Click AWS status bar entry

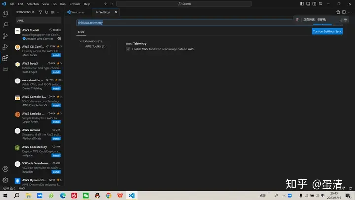point(22,188)
